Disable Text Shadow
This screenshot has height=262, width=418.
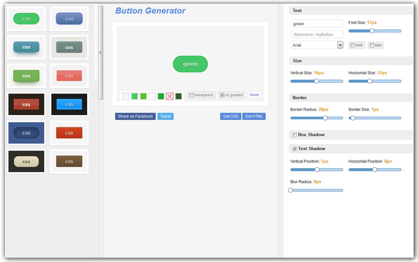click(294, 148)
